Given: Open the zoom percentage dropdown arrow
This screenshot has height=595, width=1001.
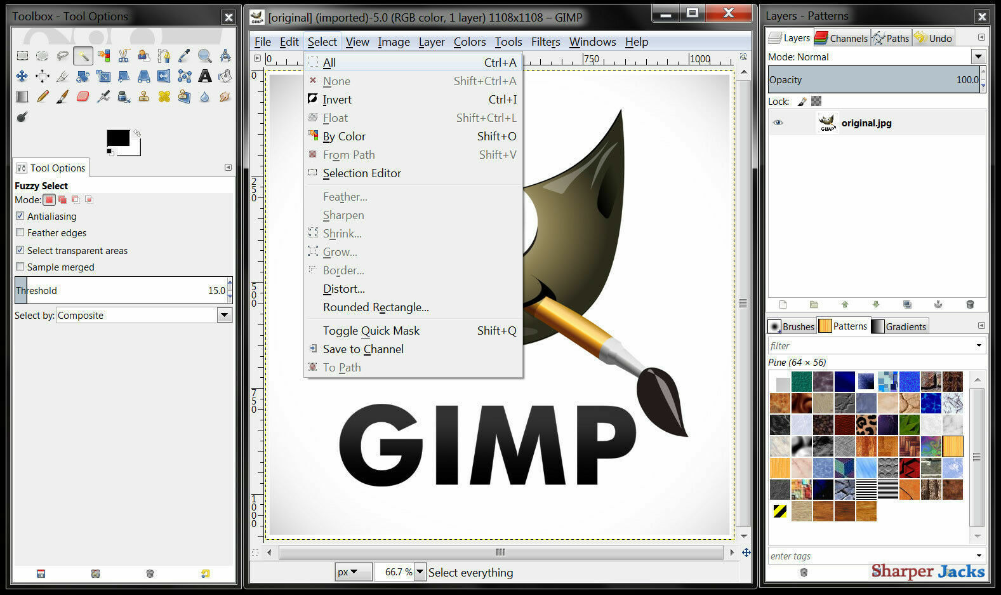Looking at the screenshot, I should 420,572.
